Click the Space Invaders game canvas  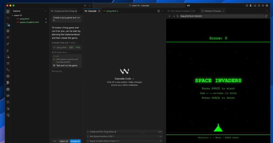[x=218, y=88]
